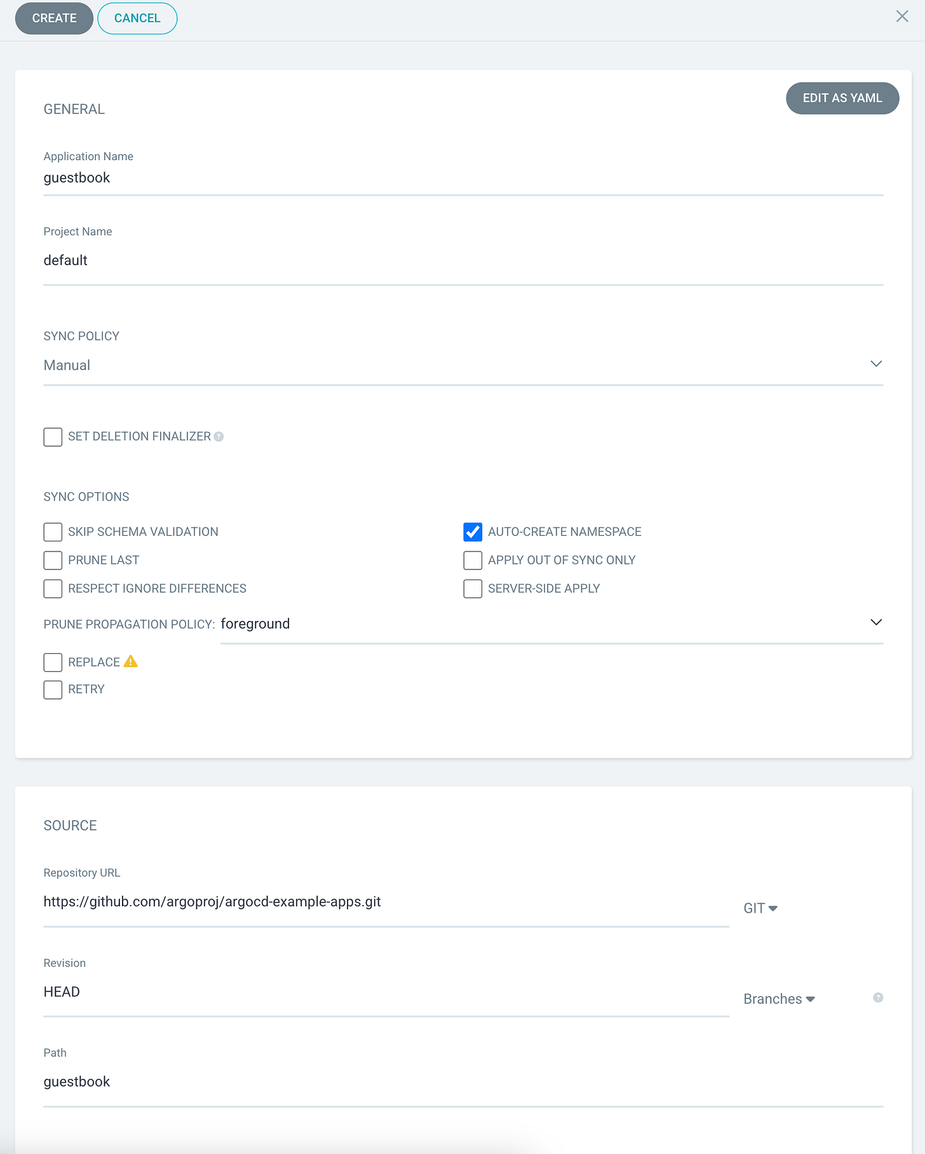Image resolution: width=925 pixels, height=1154 pixels.
Task: Switch to Edit as YAML view
Action: click(842, 98)
